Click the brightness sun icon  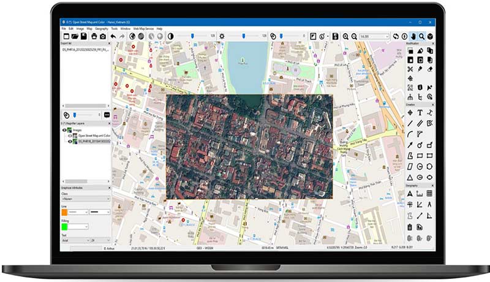coord(222,37)
